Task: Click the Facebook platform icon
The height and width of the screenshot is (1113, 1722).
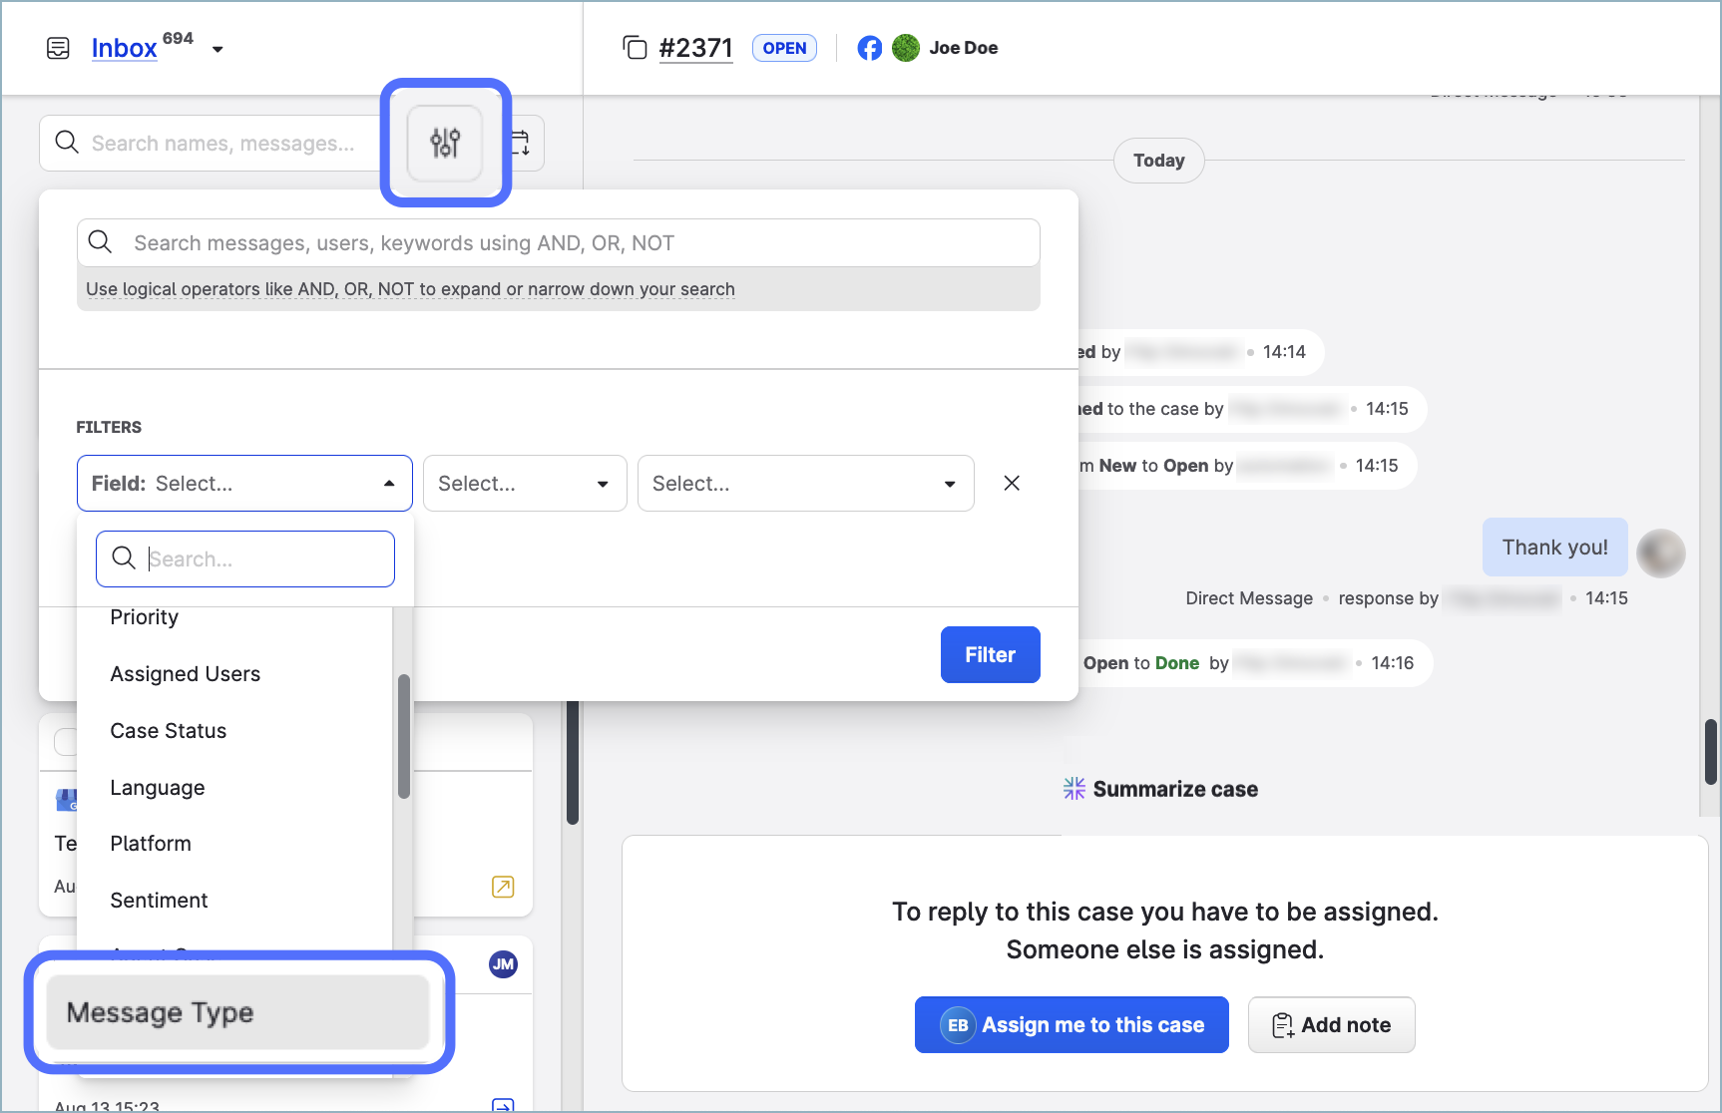Action: 869,48
